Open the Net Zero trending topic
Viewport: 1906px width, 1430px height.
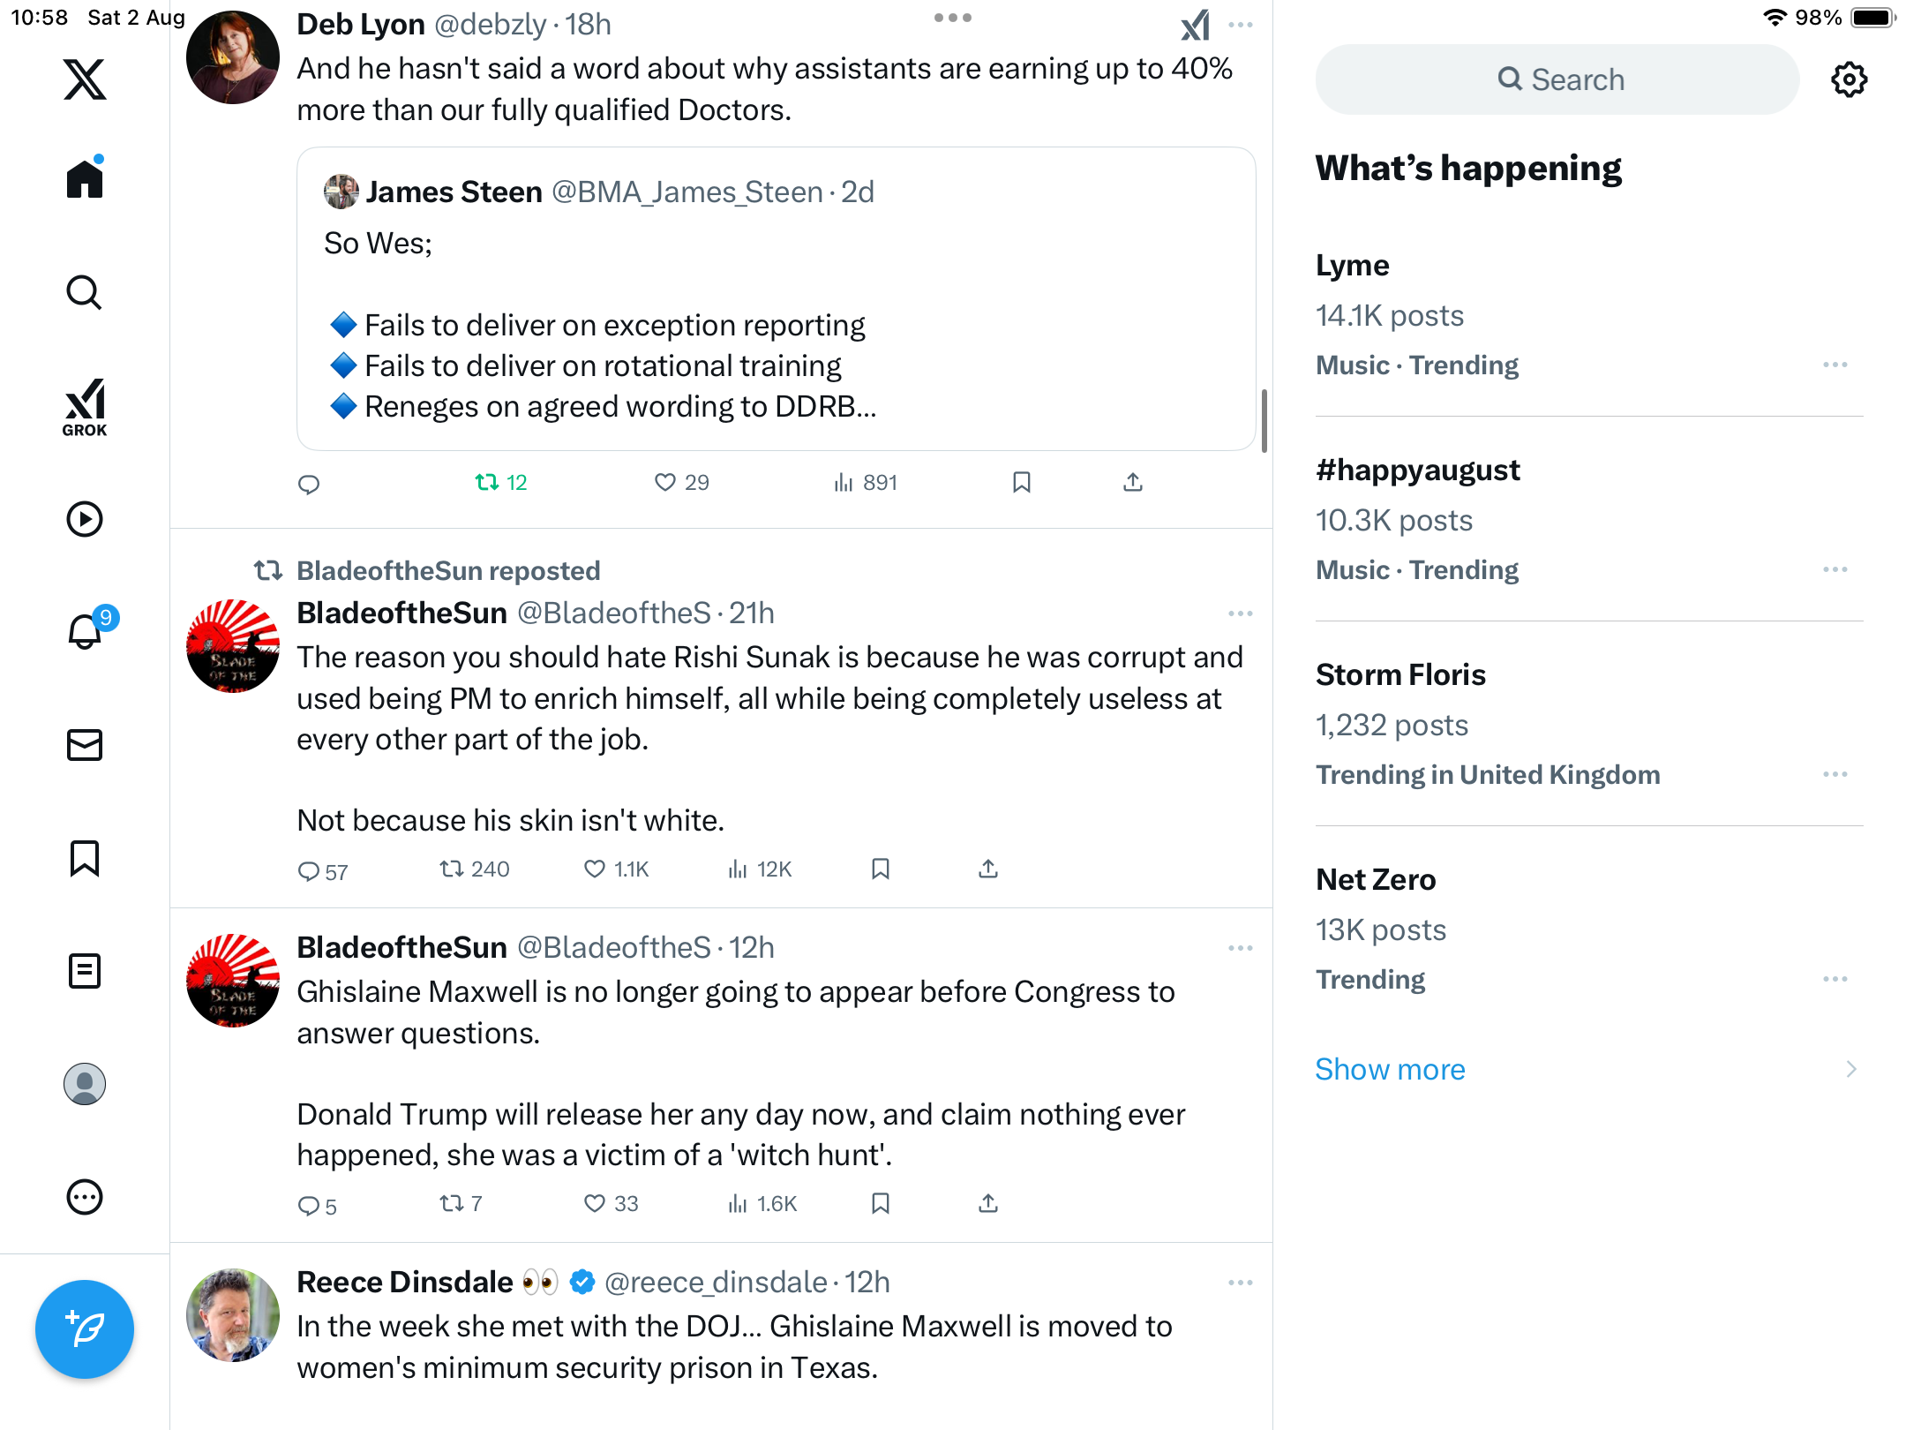[x=1376, y=879]
